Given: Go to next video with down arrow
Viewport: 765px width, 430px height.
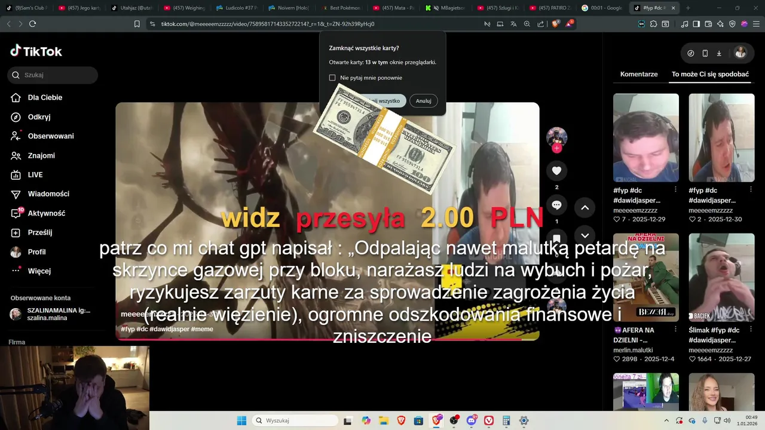Looking at the screenshot, I should [x=585, y=235].
